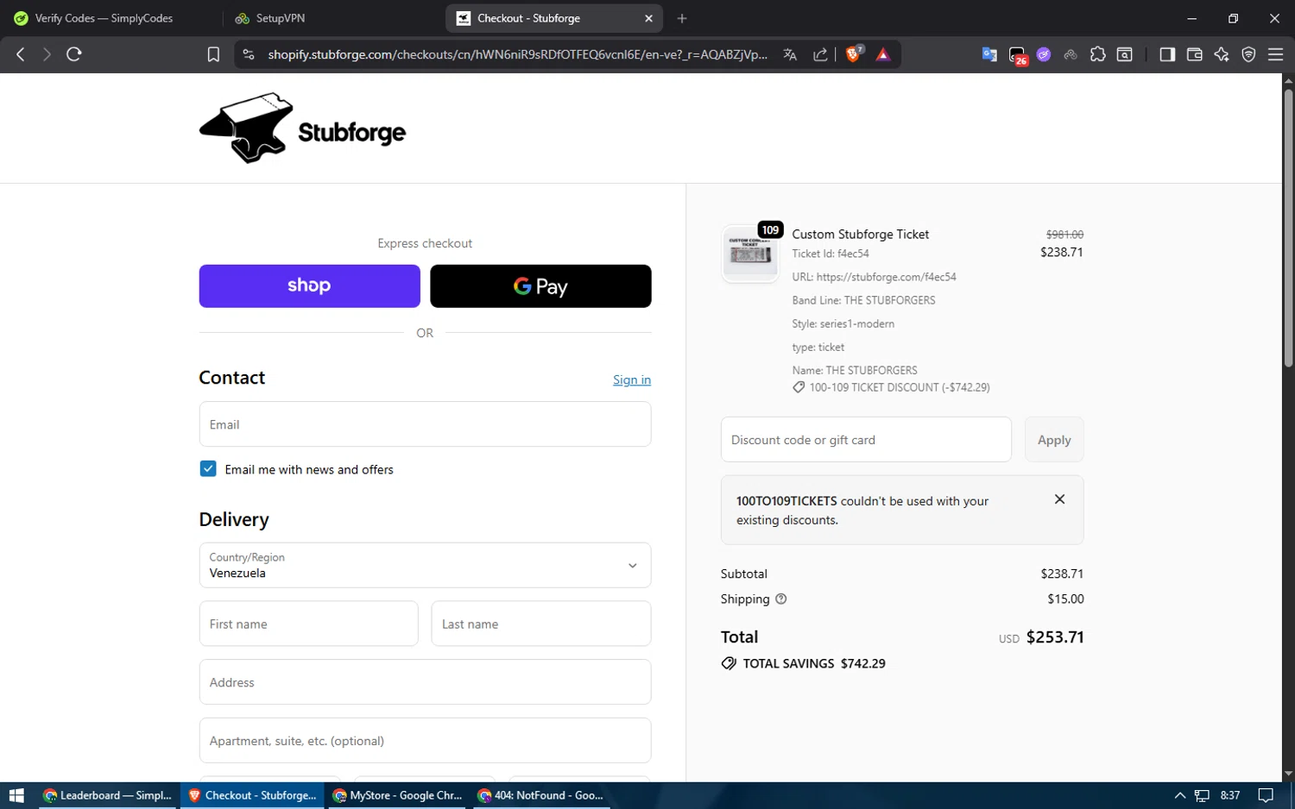Go back with the browser back arrow
The height and width of the screenshot is (809, 1295).
pyautogui.click(x=21, y=54)
